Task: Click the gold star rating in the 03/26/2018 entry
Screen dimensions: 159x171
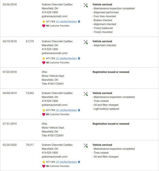Action: 44,22
